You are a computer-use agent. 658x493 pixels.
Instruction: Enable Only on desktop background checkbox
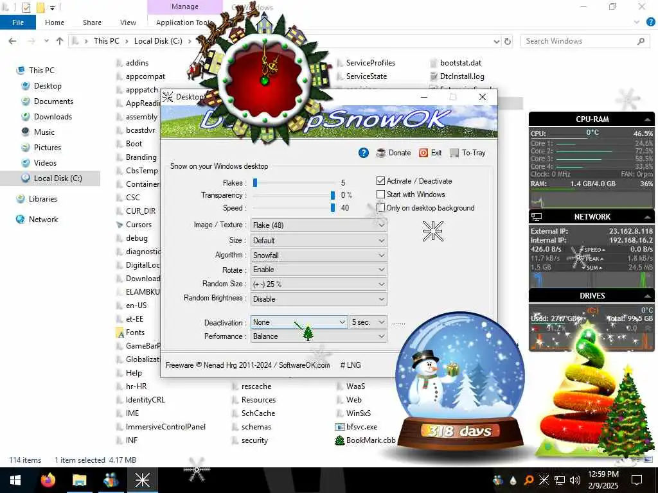pos(380,207)
